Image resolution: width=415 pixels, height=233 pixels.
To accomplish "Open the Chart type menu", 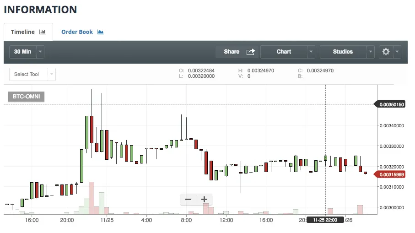I will click(284, 52).
